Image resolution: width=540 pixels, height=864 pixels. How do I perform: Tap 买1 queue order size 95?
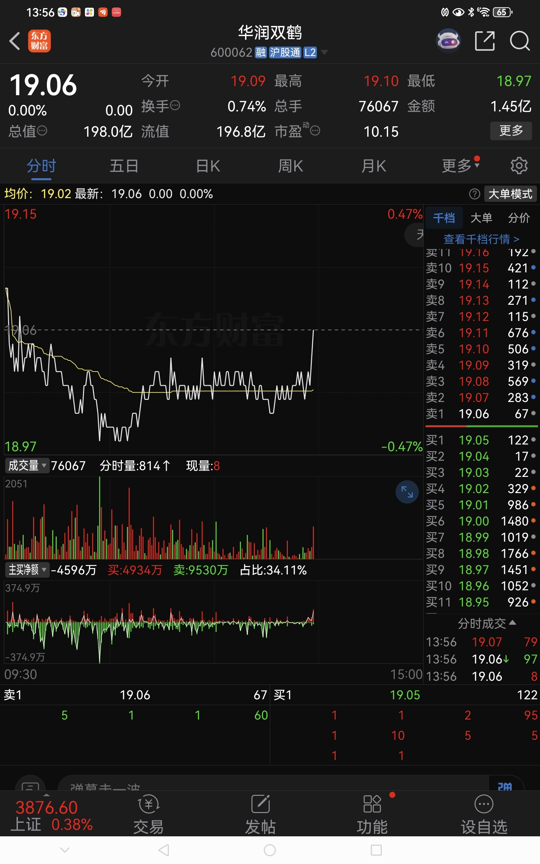(x=531, y=715)
